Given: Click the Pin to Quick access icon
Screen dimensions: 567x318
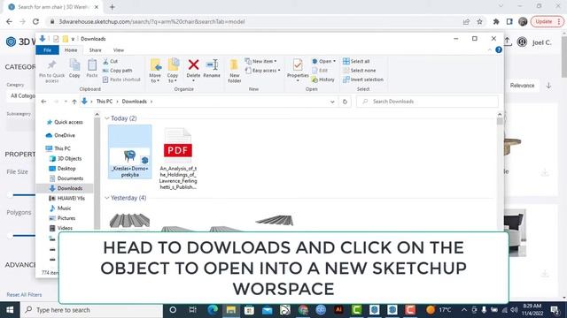Looking at the screenshot, I should [x=51, y=65].
